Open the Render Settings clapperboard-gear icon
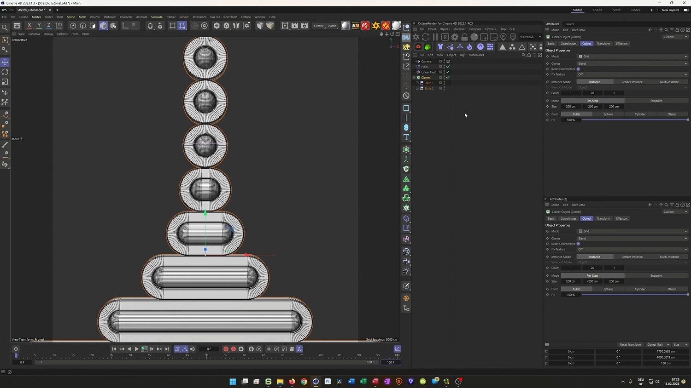Viewport: 691px width, 388px height. 305,26
